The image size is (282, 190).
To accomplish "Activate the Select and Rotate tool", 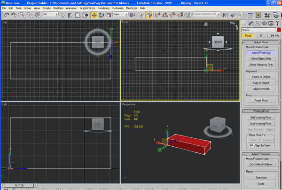I will pos(102,15).
